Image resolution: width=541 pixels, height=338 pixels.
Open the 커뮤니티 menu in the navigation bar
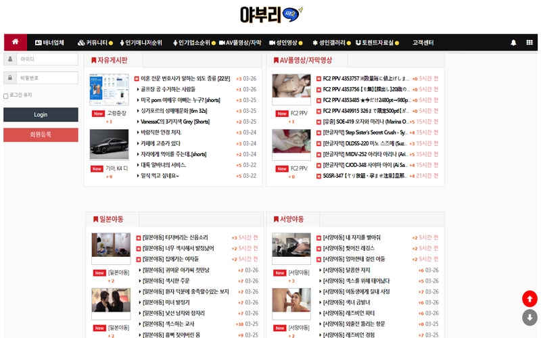(95, 43)
